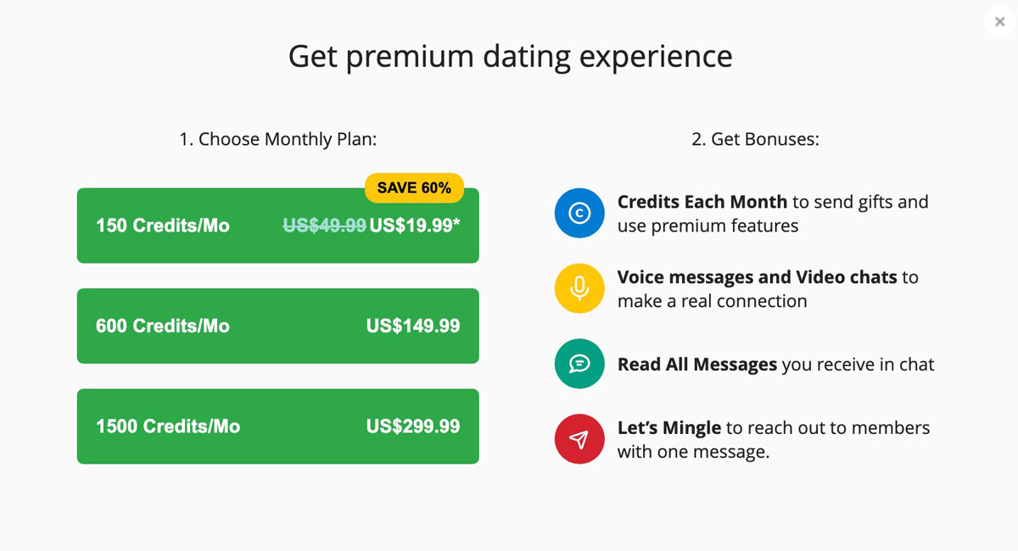1018x551 pixels.
Task: Click the blue Credits Each Month coin icon
Action: 579,213
